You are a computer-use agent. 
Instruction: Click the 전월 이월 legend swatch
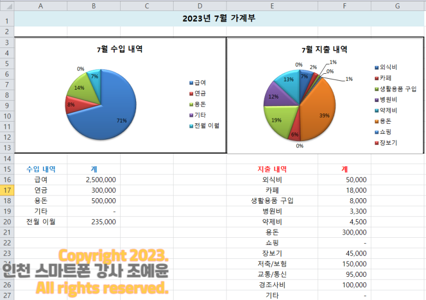(x=191, y=126)
